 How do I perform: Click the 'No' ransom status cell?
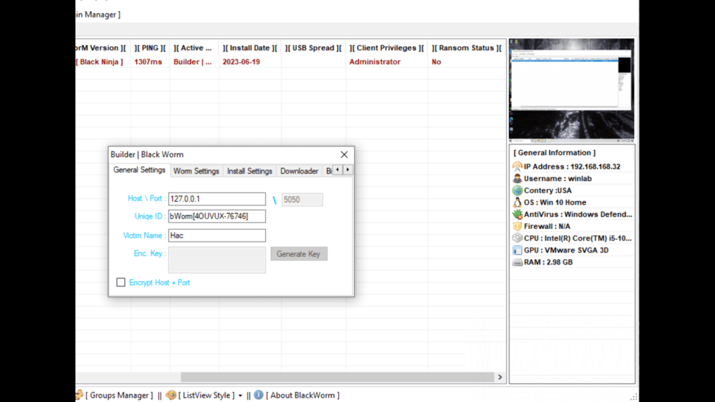[x=436, y=61]
